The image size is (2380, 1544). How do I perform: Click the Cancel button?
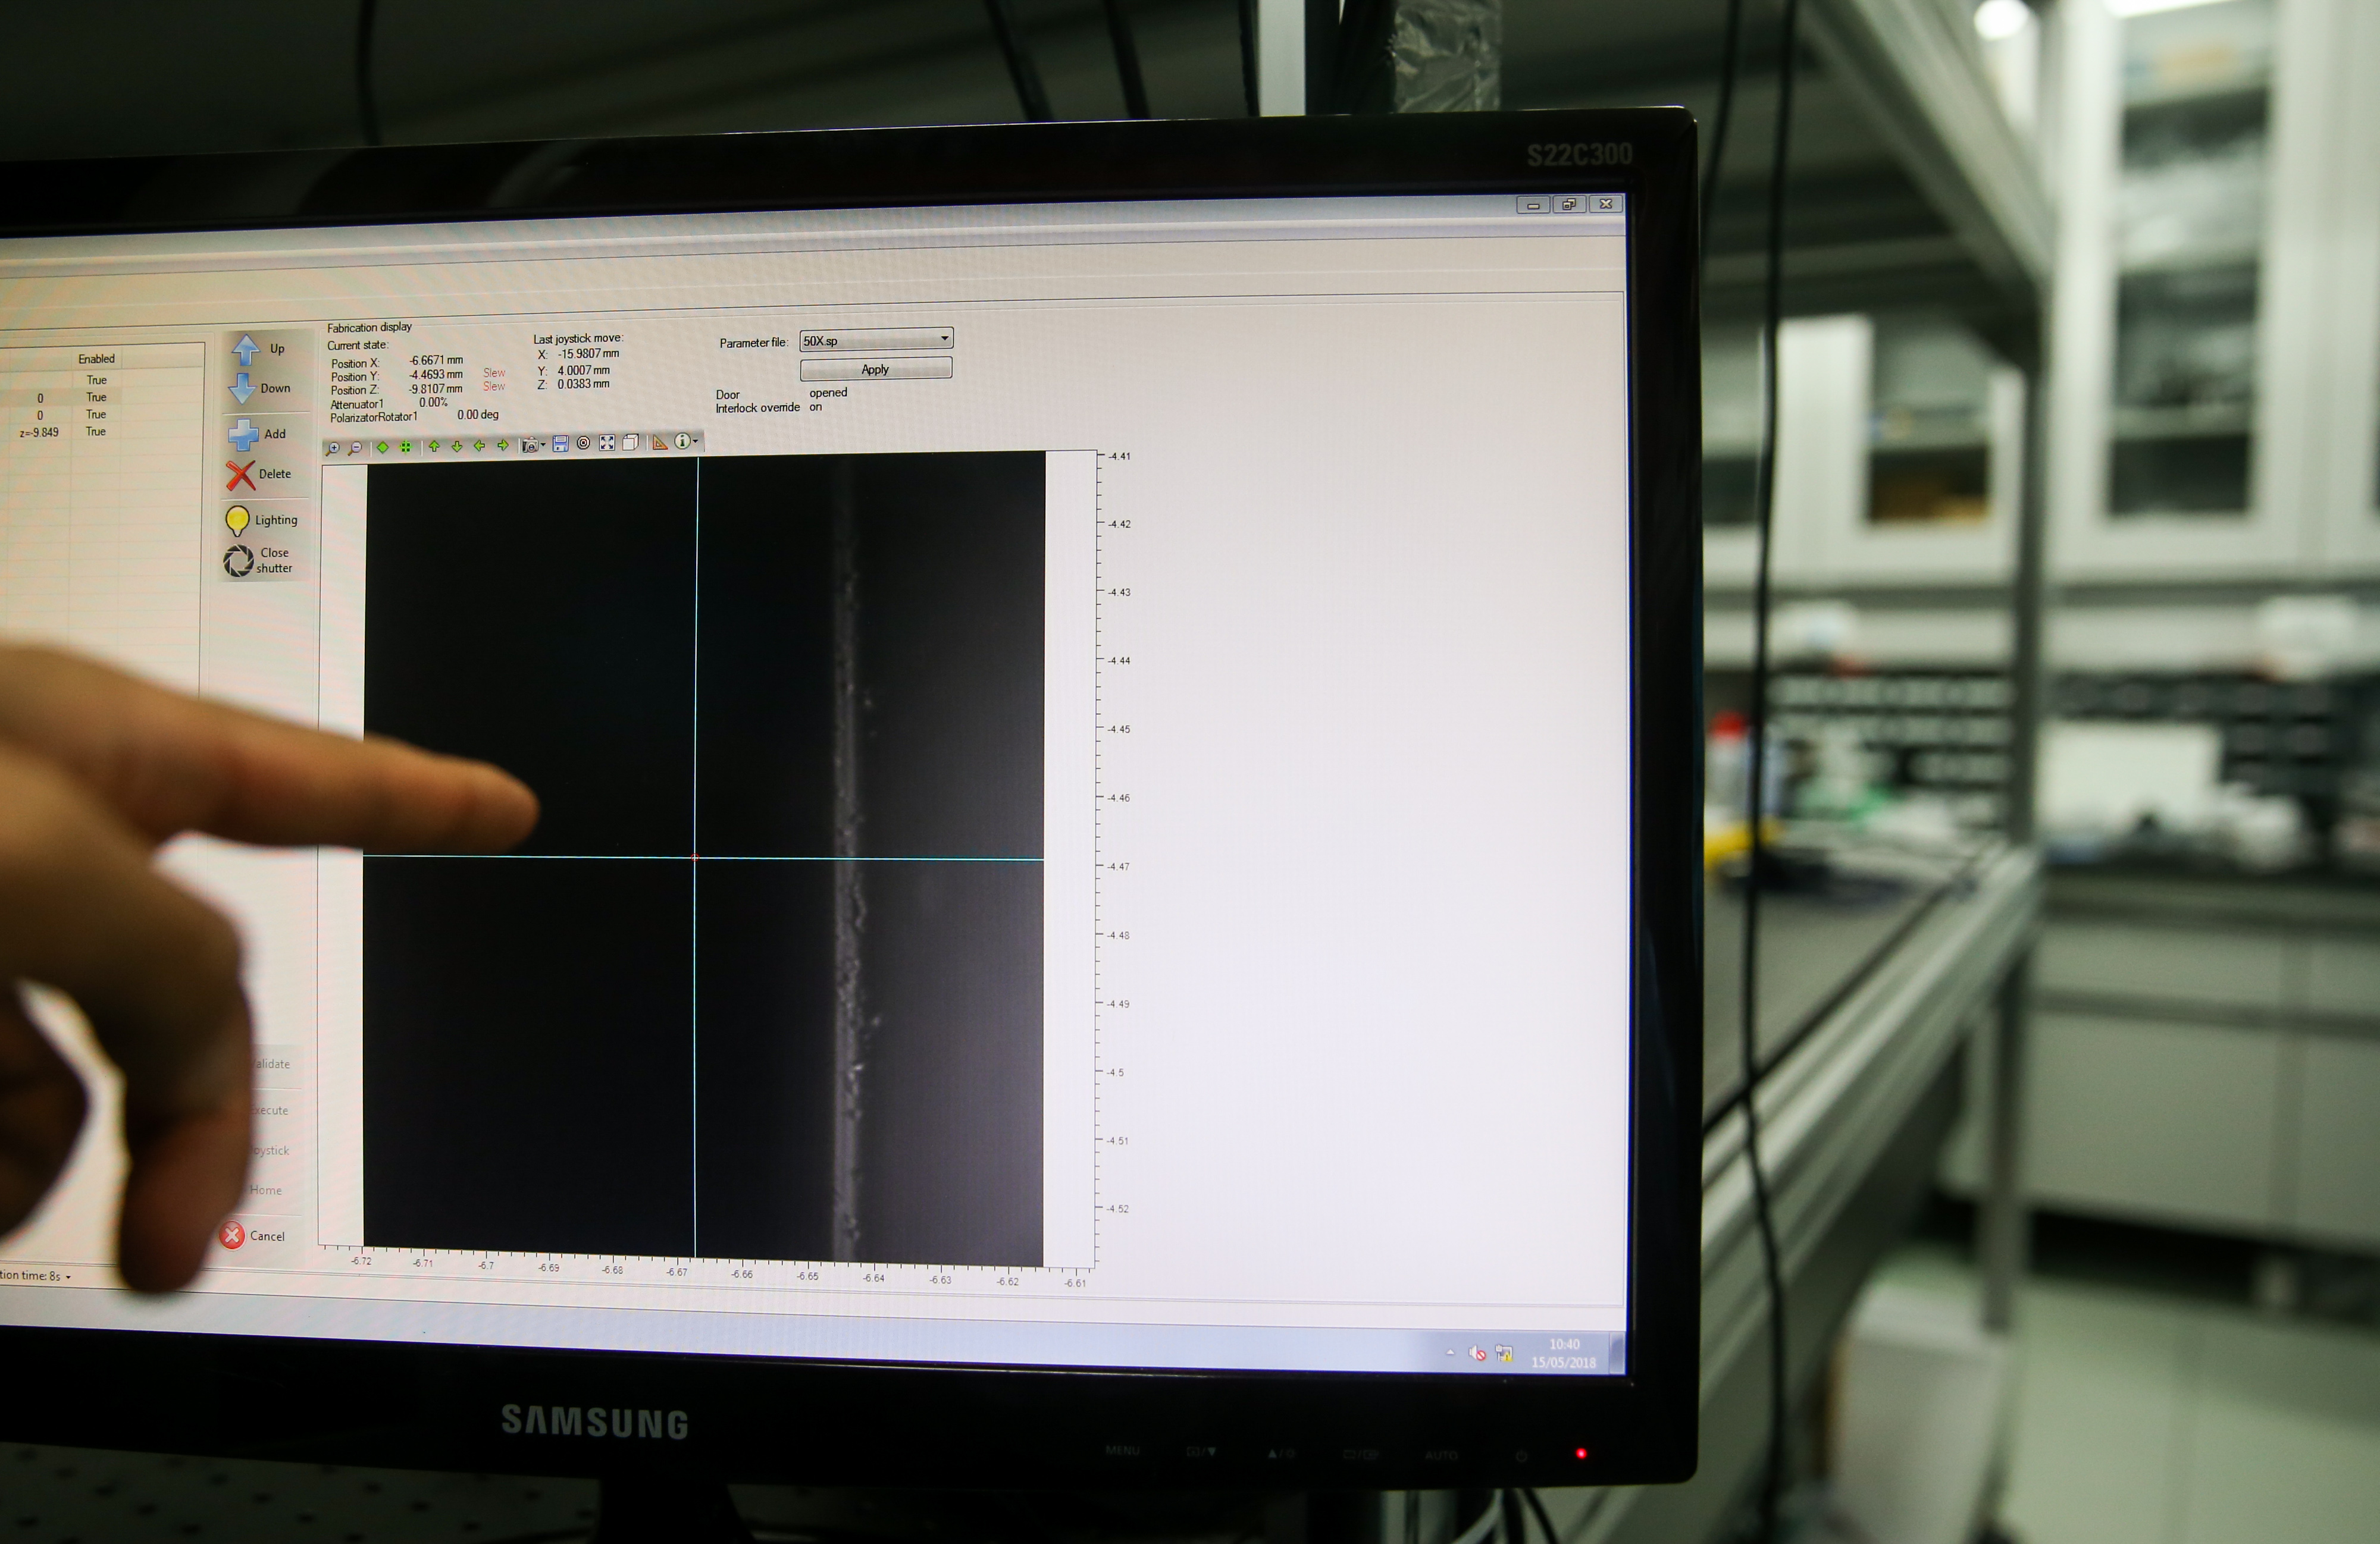253,1236
